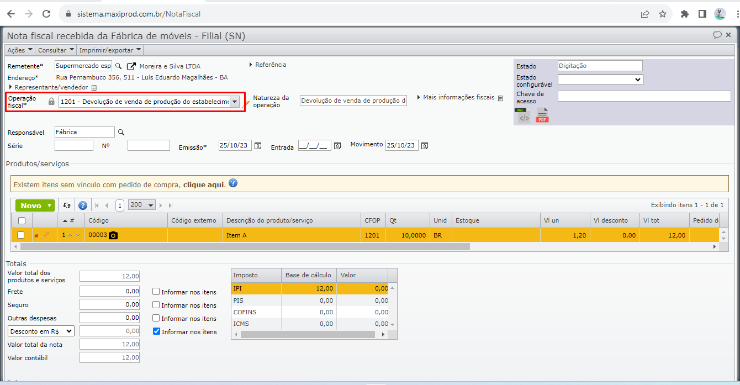
Task: Open the Novo button dropdown arrow
Action: tap(50, 205)
